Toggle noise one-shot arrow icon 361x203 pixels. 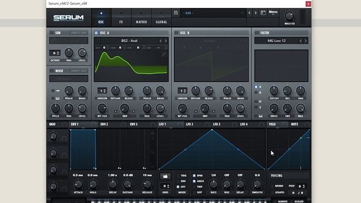pos(58,91)
